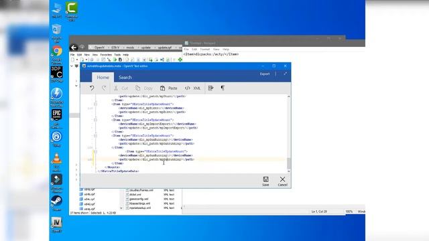429x241 pixels.
Task: Undo the last edit in the text editor
Action: pyautogui.click(x=92, y=88)
